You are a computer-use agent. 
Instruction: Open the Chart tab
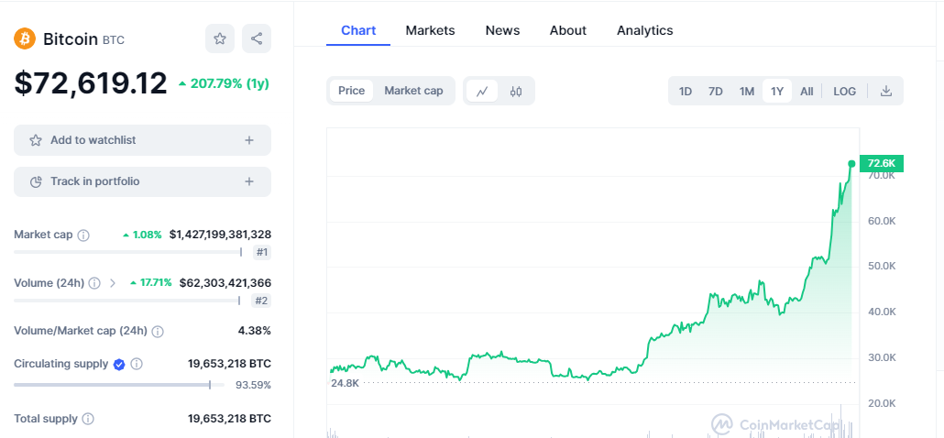click(x=358, y=30)
